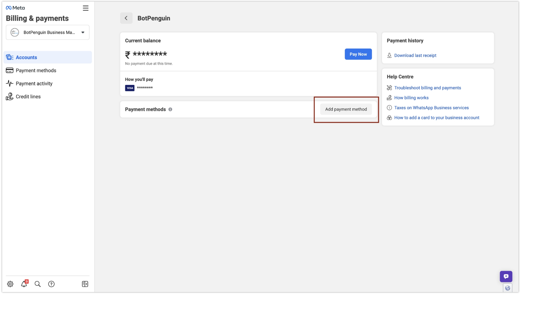Open the Help question mark icon
538x311 pixels.
(x=51, y=284)
